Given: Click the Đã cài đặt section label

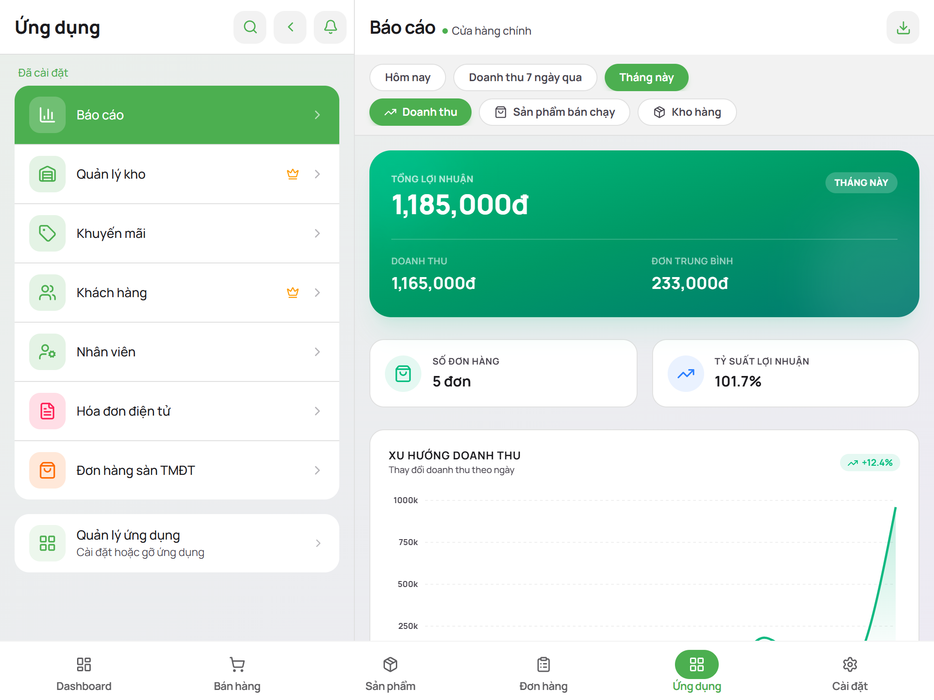Looking at the screenshot, I should [x=43, y=73].
